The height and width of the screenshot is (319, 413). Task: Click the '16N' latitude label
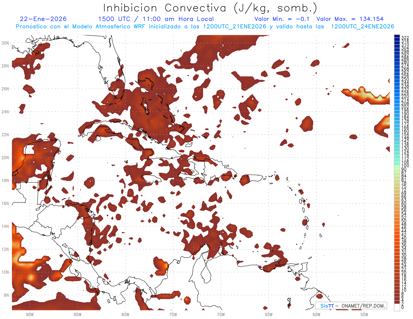6,203
